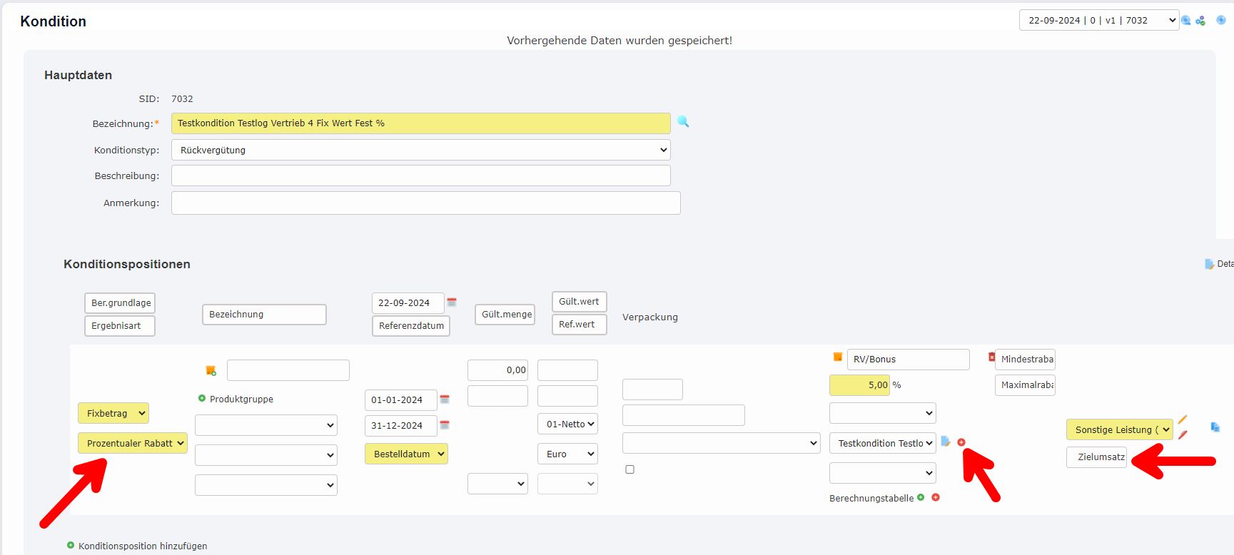
Task: Open the Testkondition Testlo dropdown
Action: pyautogui.click(x=883, y=443)
